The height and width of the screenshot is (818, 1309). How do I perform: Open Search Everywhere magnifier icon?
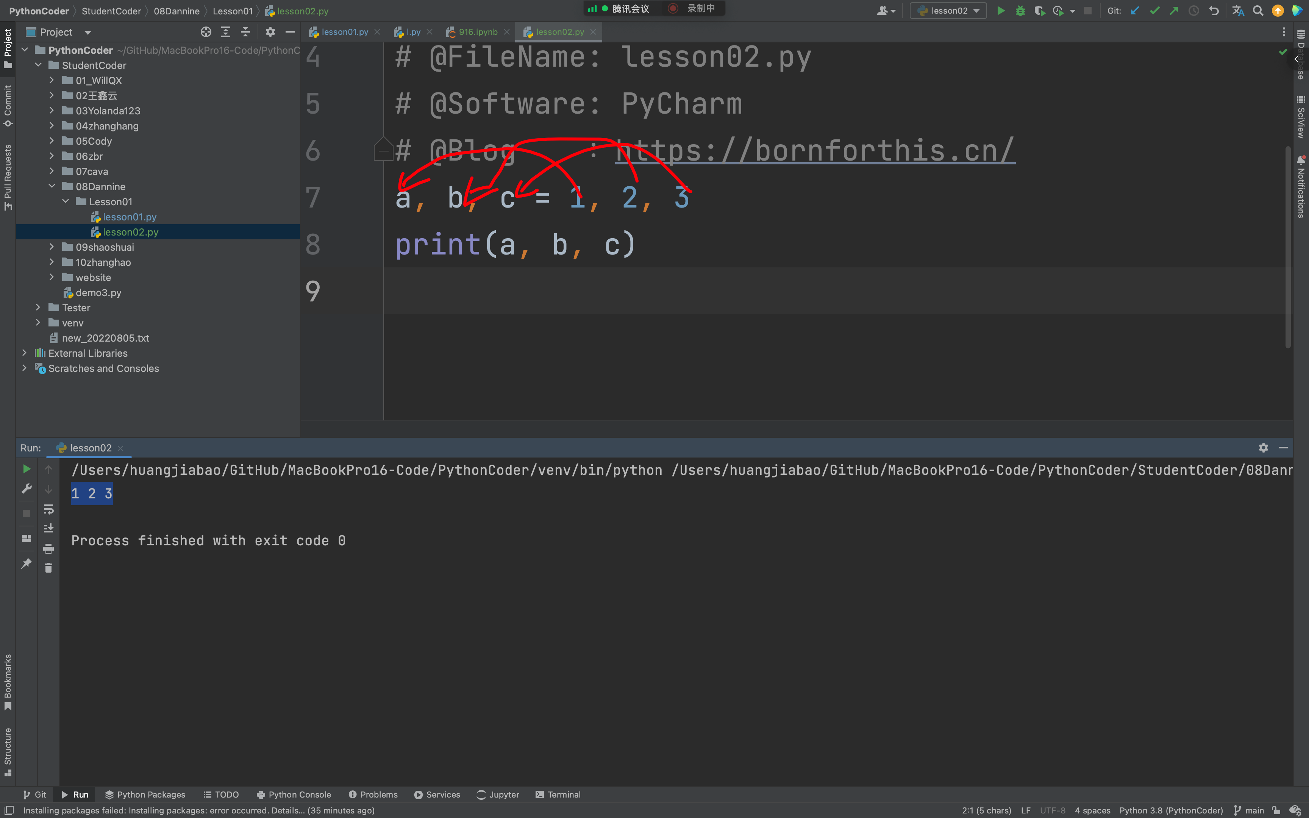(1258, 11)
